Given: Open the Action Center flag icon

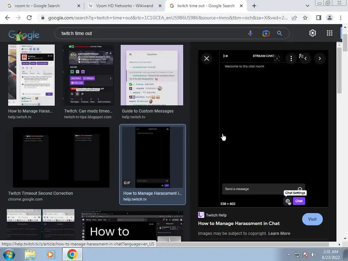Looking at the screenshot, I should (306, 255).
